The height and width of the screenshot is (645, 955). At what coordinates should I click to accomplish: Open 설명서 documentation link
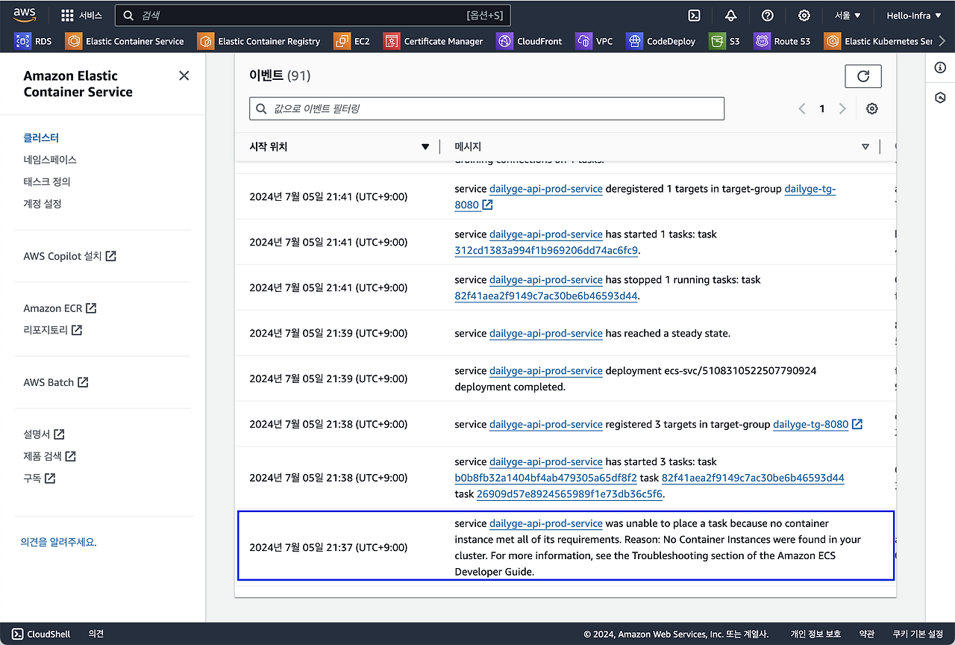coord(44,434)
